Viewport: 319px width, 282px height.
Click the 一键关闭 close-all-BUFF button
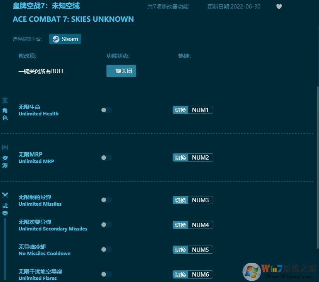[x=121, y=71]
